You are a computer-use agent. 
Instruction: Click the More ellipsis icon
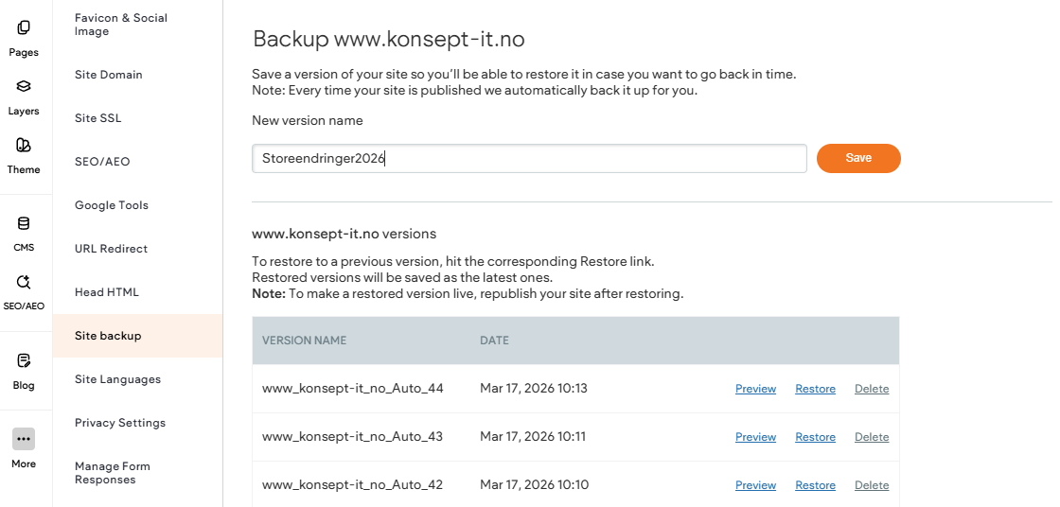(x=24, y=439)
